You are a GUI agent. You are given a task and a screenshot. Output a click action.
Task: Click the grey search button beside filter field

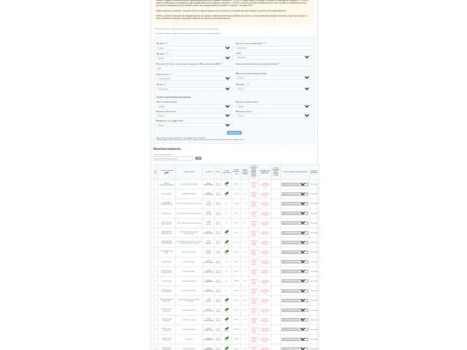tap(198, 158)
